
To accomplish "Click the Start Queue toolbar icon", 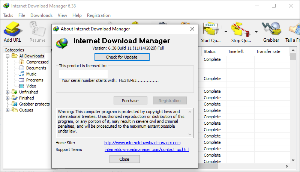I will click(211, 29).
